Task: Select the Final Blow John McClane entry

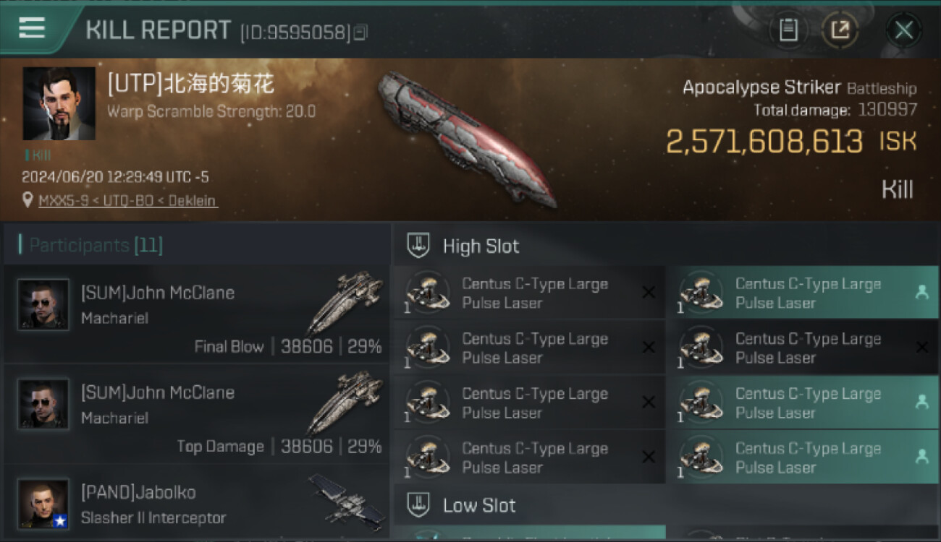Action: point(197,314)
